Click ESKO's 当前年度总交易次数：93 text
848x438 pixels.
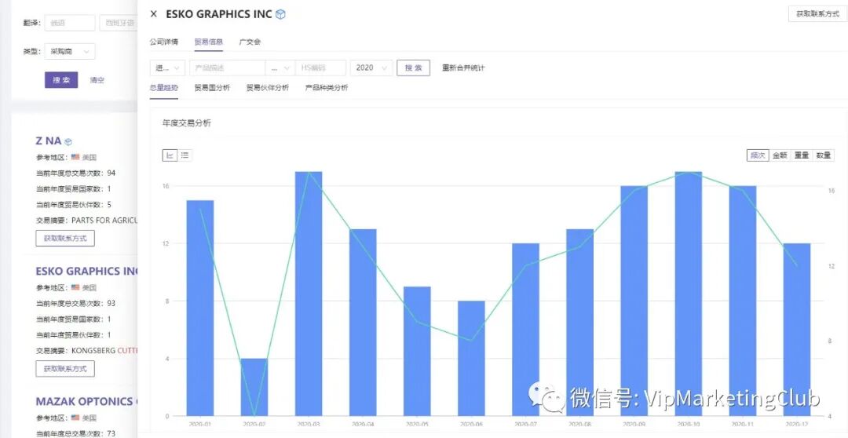pyautogui.click(x=75, y=303)
